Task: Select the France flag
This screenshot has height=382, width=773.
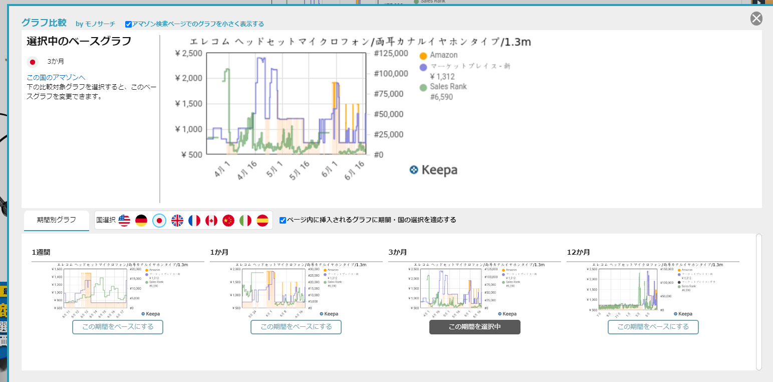Action: 194,221
